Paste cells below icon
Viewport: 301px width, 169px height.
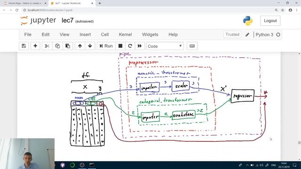68,46
